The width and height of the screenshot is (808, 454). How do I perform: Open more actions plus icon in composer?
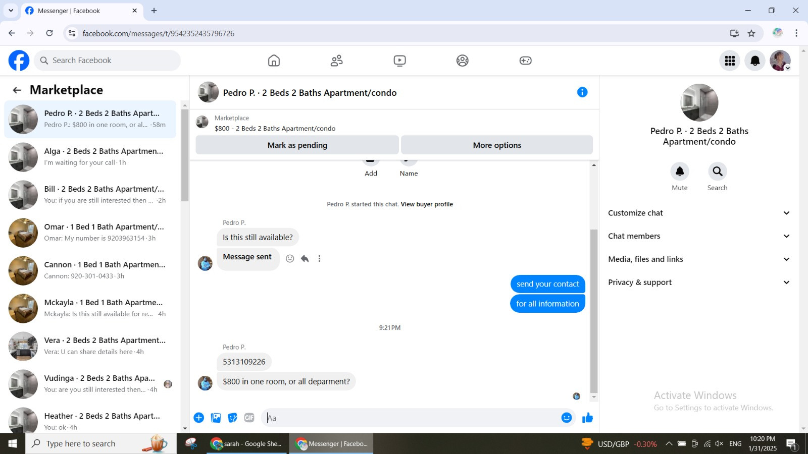click(199, 418)
